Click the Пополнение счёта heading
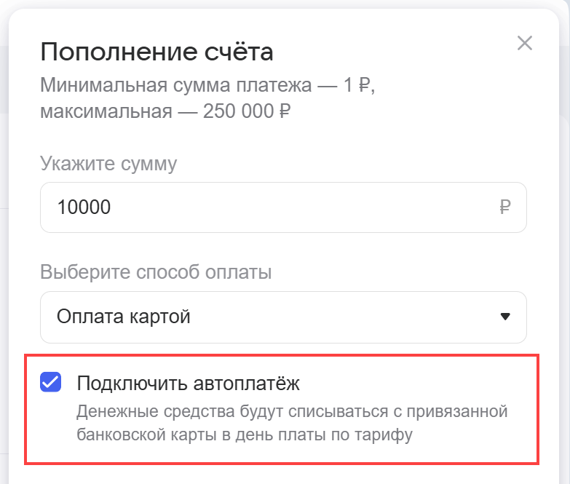This screenshot has height=484, width=570. click(157, 52)
